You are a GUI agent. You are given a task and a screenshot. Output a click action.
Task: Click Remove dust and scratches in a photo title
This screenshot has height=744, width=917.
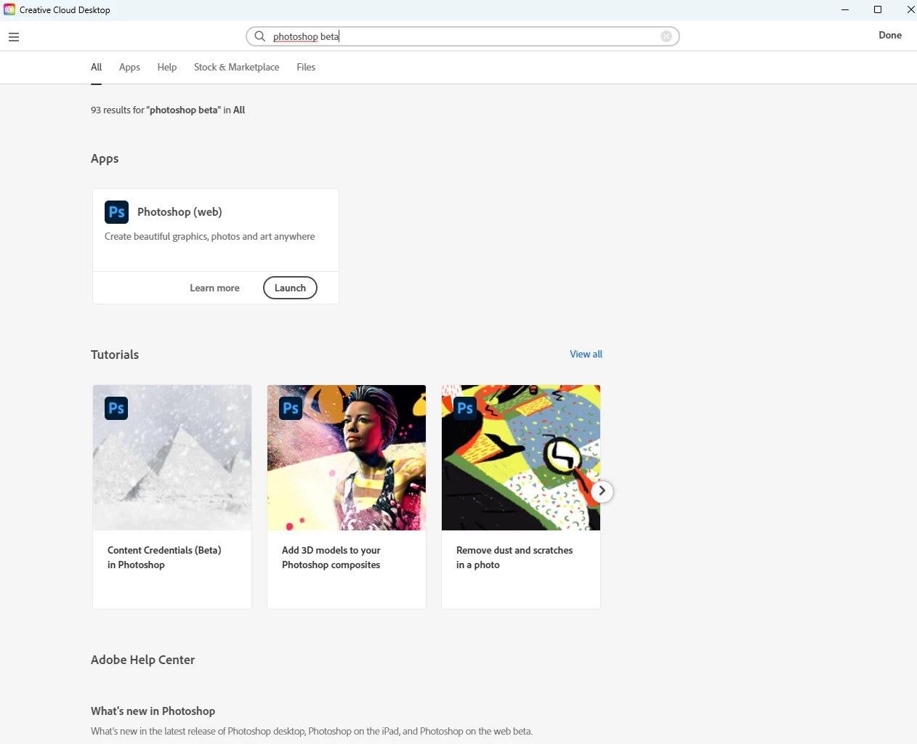click(514, 557)
